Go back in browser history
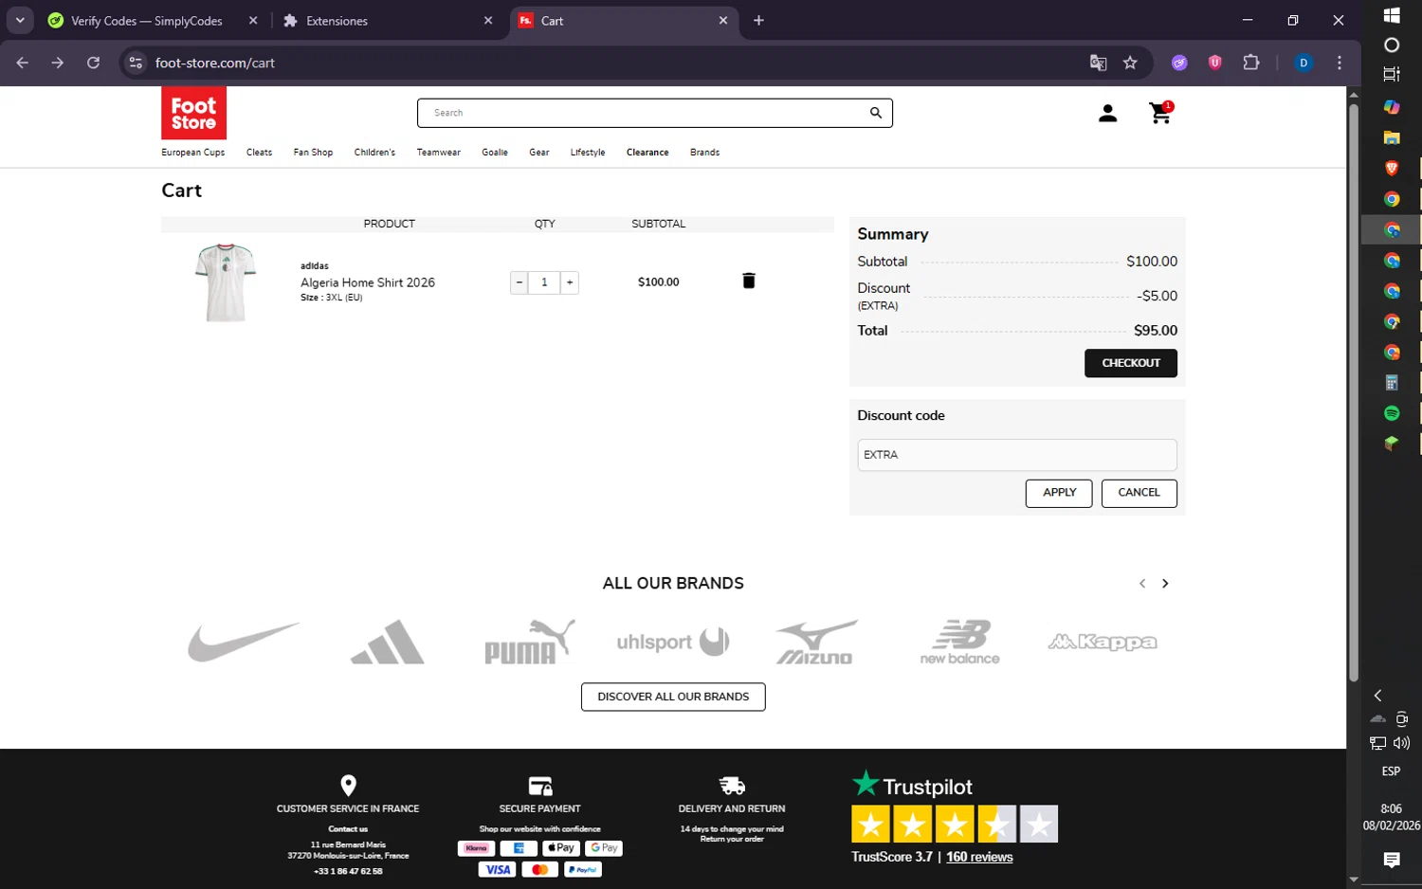The width and height of the screenshot is (1422, 889). coord(23,63)
